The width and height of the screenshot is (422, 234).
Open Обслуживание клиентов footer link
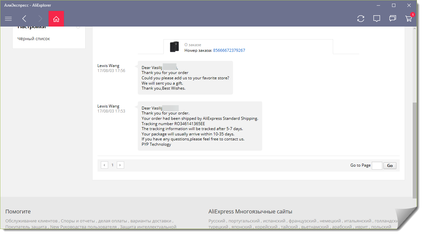coord(32,221)
